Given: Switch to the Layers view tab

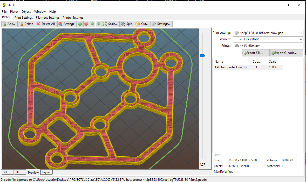Looking at the screenshot, I should pyautogui.click(x=46, y=172).
